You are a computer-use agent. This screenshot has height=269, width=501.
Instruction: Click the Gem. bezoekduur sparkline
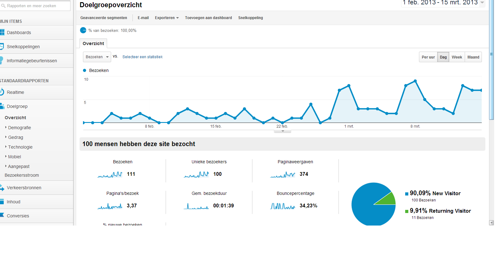point(196,206)
